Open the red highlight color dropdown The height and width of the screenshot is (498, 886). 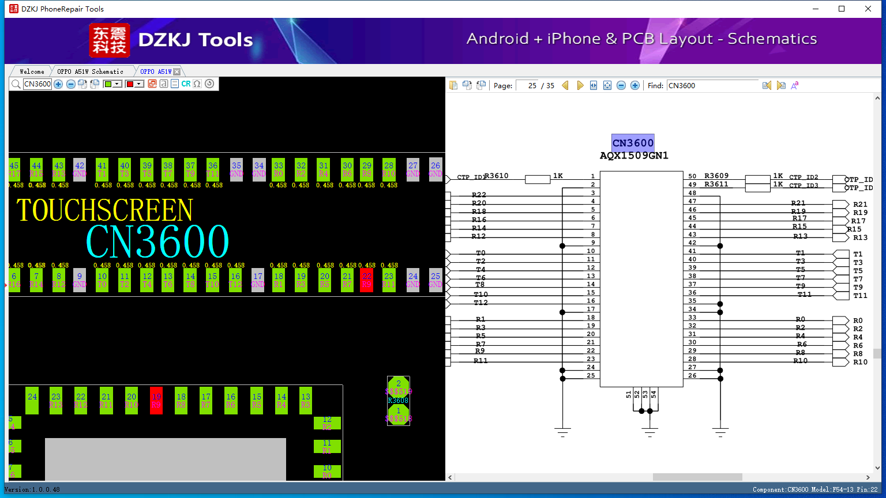(139, 84)
